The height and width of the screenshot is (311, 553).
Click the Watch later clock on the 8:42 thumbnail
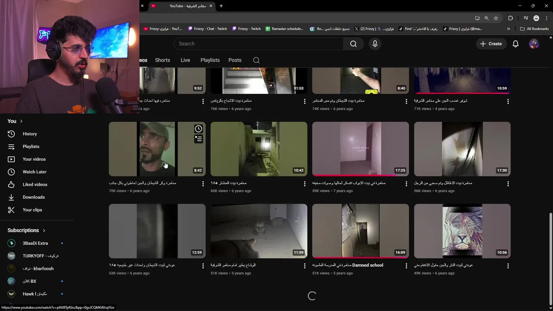[x=198, y=129]
